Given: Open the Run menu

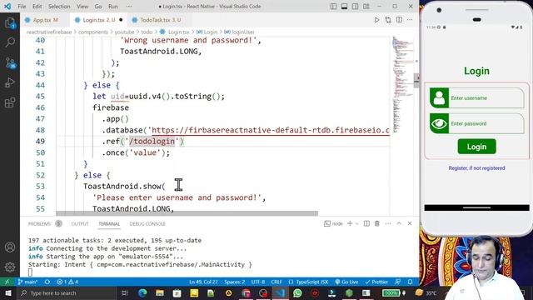Looking at the screenshot, I should coord(113,7).
